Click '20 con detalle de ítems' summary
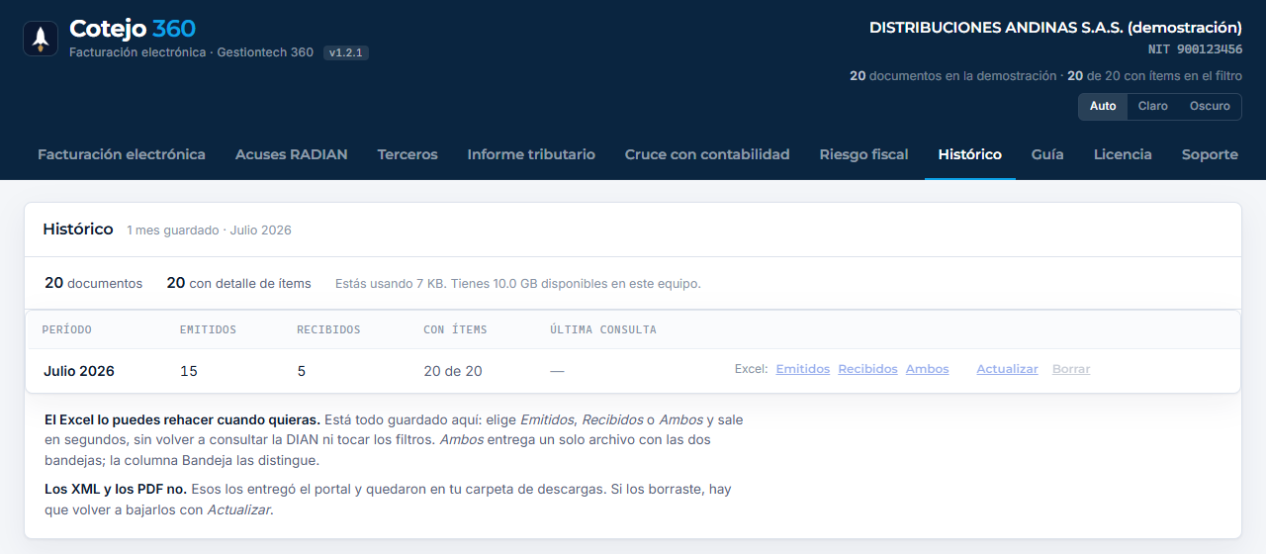This screenshot has height=554, width=1266. point(238,283)
